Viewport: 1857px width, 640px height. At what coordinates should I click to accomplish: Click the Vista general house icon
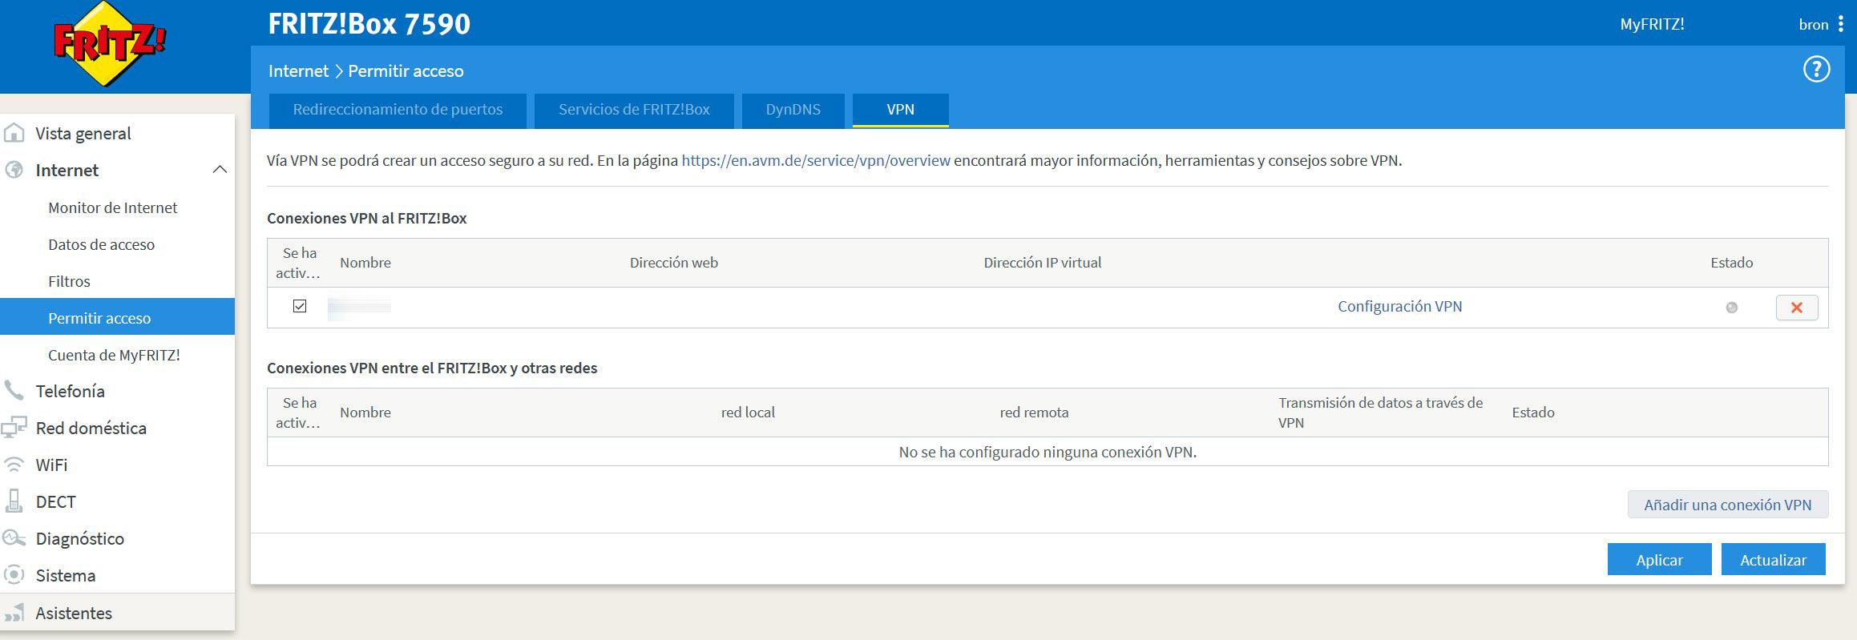[14, 133]
